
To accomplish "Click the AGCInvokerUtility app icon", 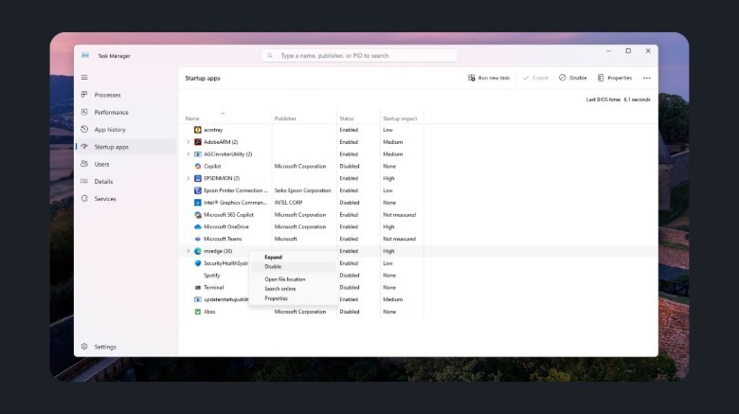I will tap(198, 154).
